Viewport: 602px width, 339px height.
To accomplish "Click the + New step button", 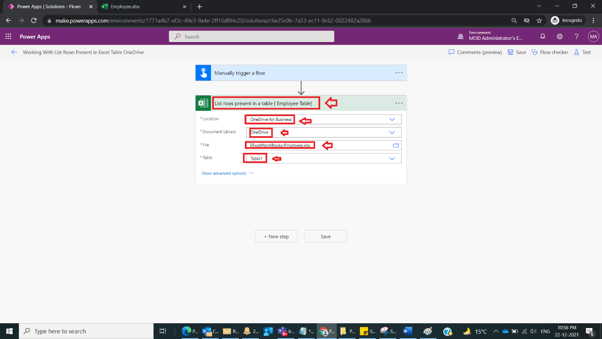I will 276,236.
